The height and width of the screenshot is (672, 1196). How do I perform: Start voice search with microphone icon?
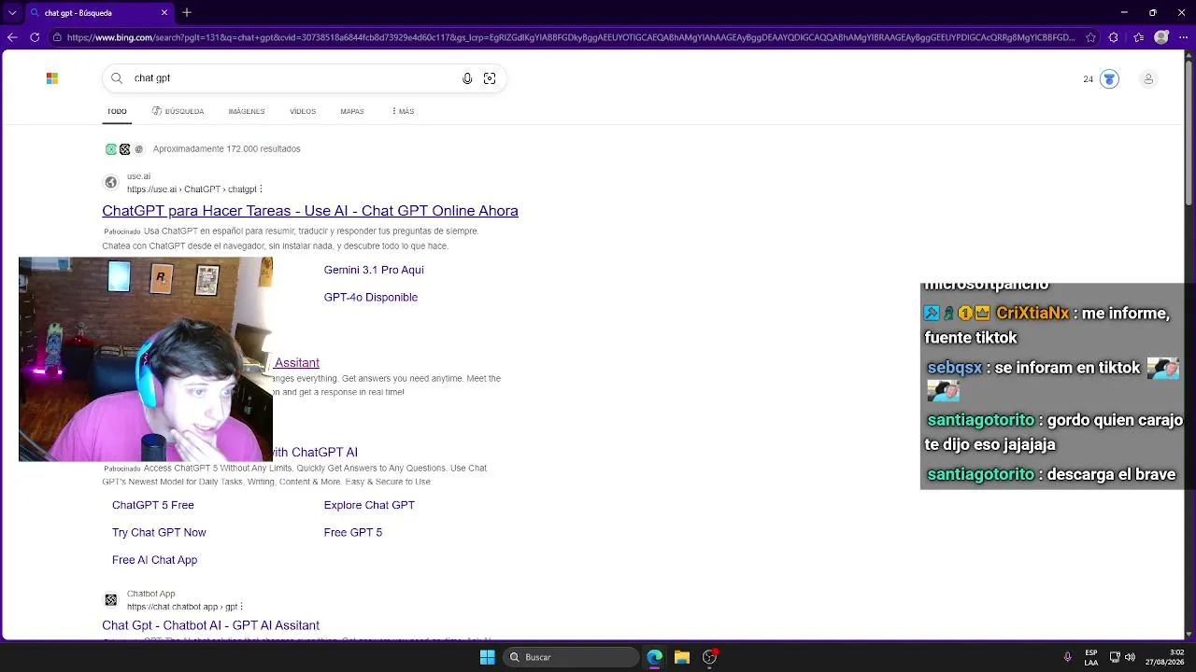pyautogui.click(x=467, y=78)
